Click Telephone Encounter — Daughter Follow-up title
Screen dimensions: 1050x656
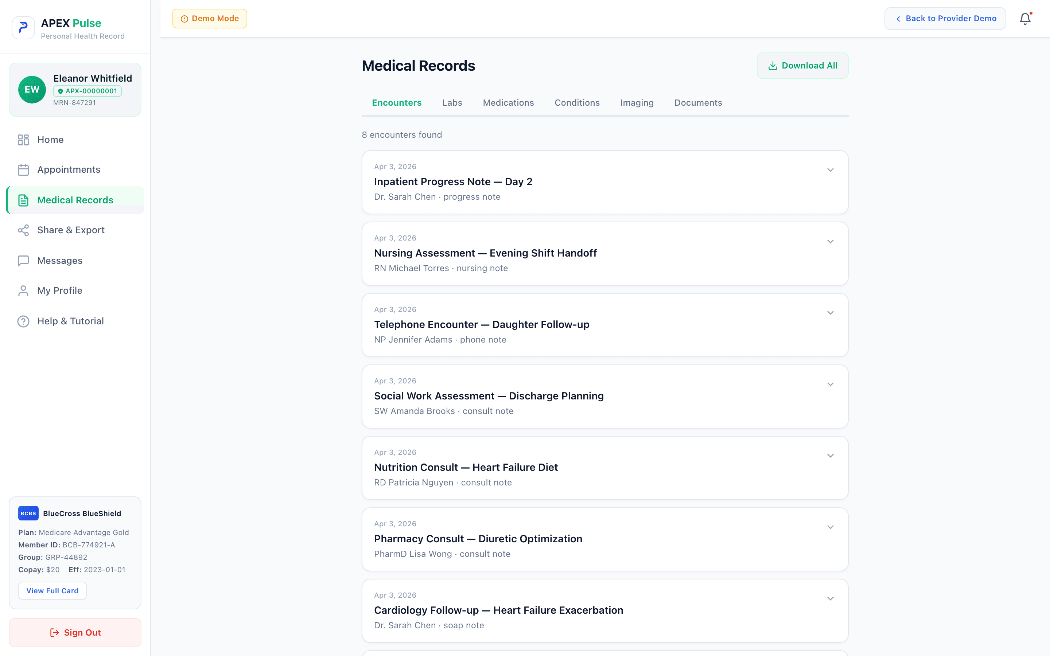tap(482, 324)
